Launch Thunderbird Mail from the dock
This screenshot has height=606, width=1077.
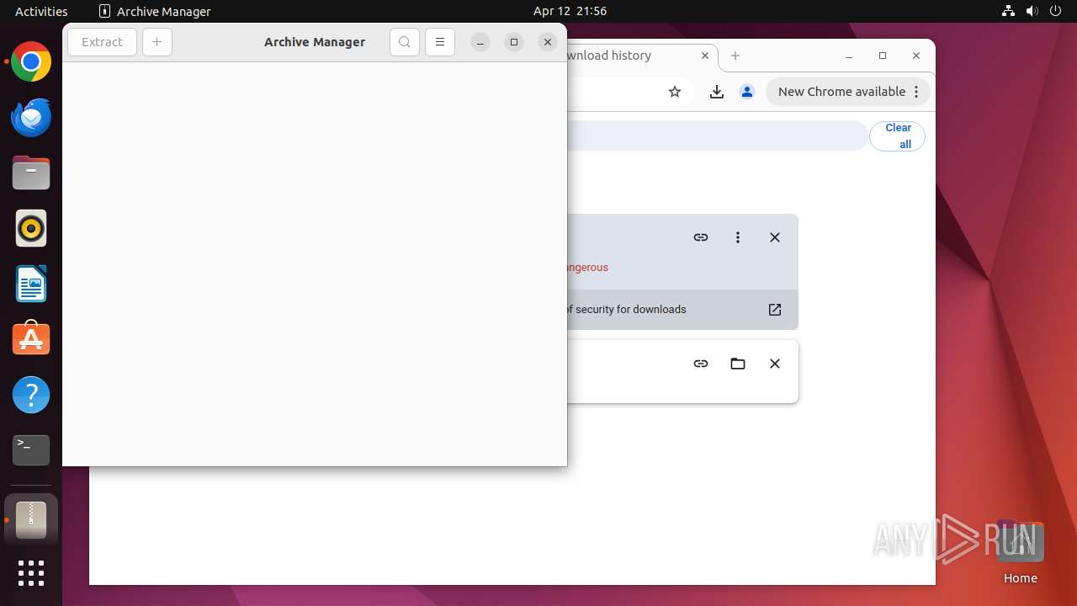pos(31,117)
